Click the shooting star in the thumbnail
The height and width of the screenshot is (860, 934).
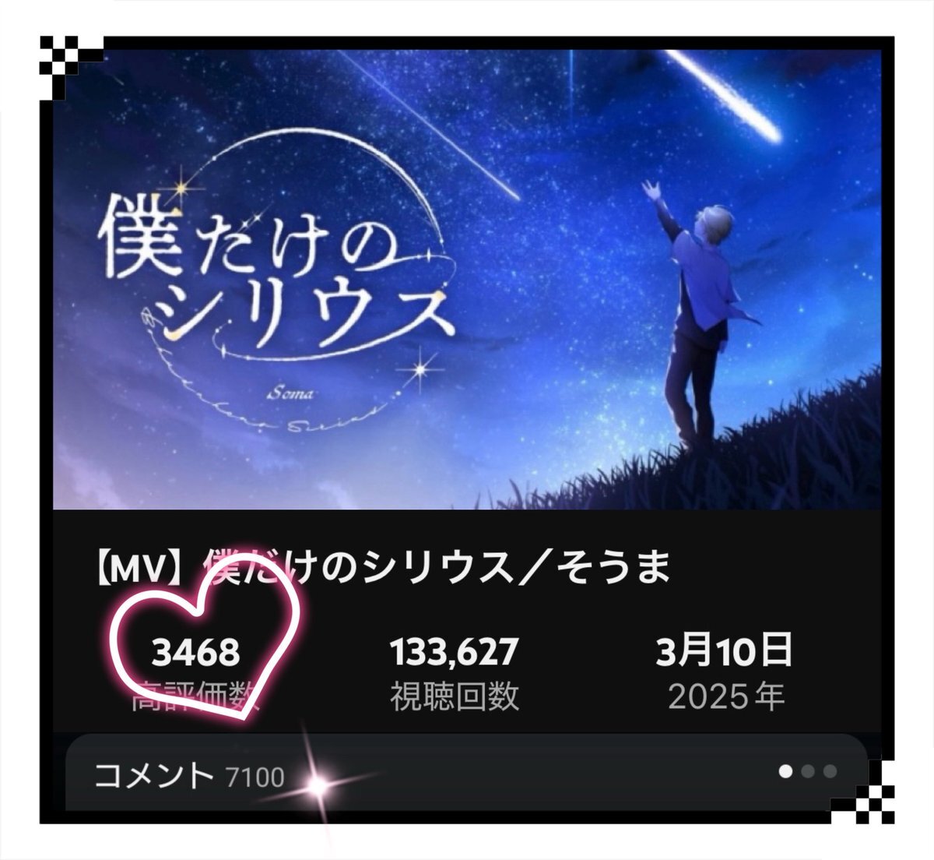click(724, 95)
